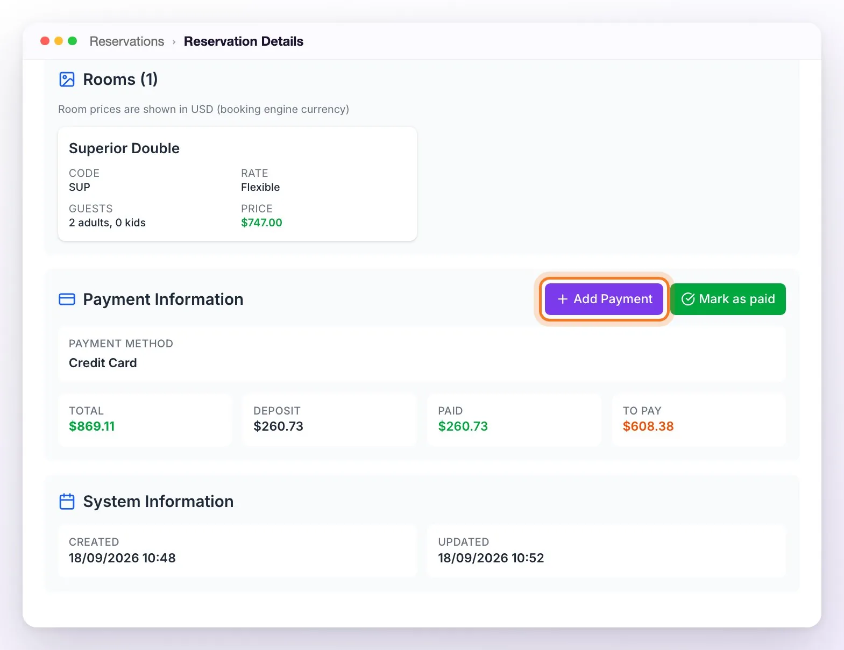
Task: Click the Payment Information heading
Action: 163,299
